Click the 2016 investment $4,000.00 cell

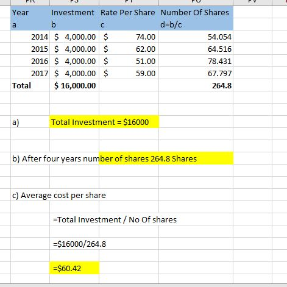[74, 61]
